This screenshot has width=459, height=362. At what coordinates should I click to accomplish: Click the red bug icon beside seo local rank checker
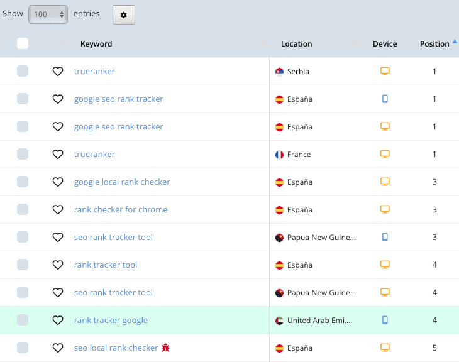point(165,348)
